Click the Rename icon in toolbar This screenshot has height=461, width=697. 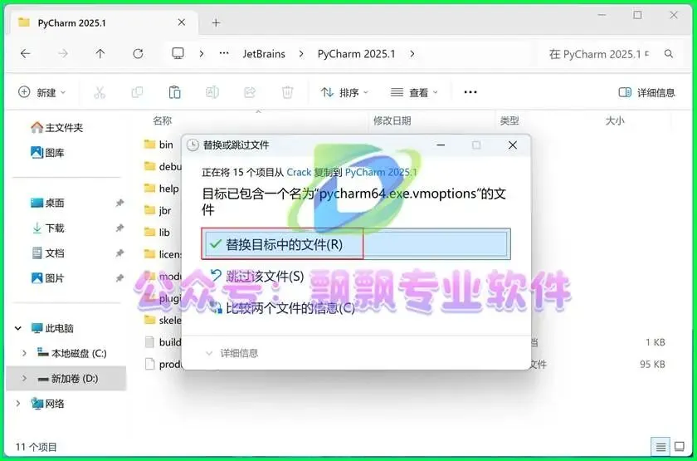click(212, 92)
